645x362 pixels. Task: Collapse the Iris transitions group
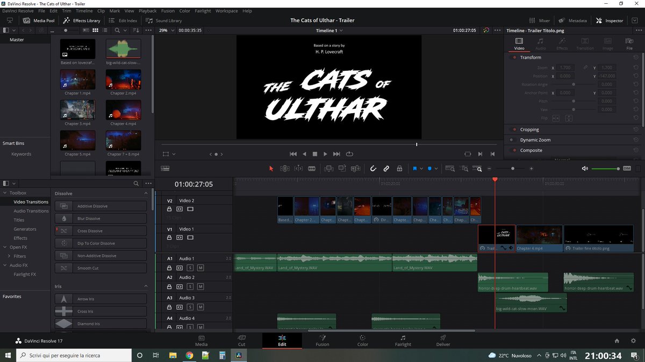[146, 286]
